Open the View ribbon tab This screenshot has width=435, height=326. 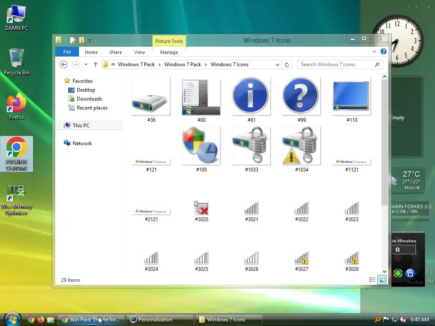[139, 52]
